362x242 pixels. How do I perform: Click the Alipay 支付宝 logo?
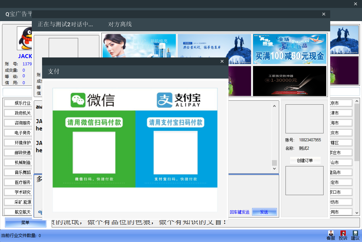(x=179, y=100)
